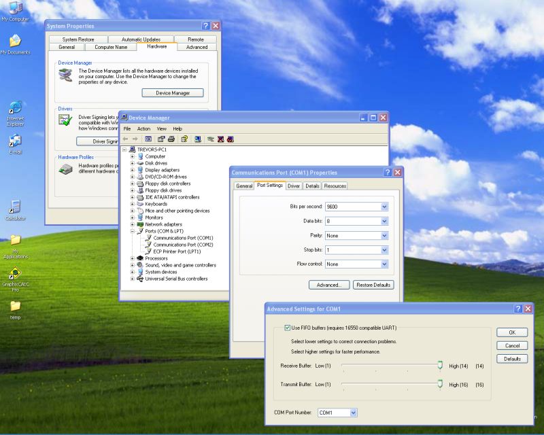The image size is (544, 435).
Task: Click the Scan for hardware changes icon
Action: 198,139
